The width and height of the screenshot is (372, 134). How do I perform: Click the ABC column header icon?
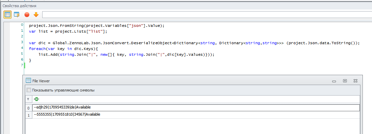pyautogui.click(x=36, y=99)
